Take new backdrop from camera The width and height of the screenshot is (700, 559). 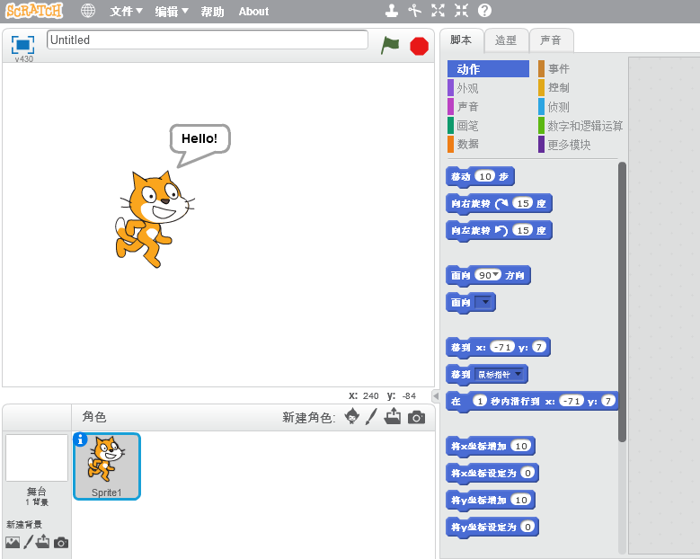(x=61, y=543)
